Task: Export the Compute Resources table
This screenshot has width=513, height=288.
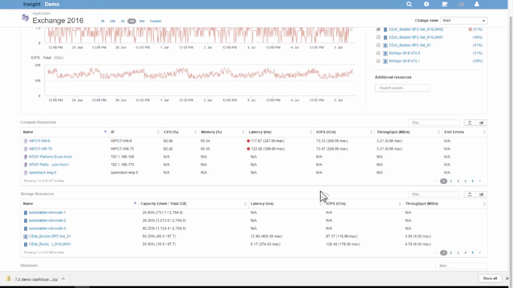Action: (469, 123)
